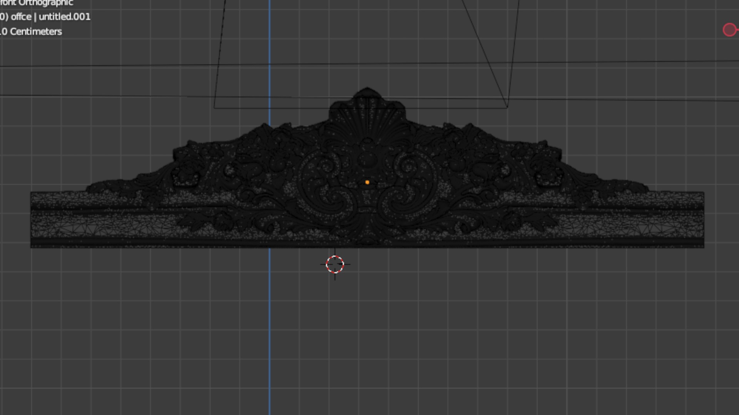Image resolution: width=739 pixels, height=415 pixels.
Task: Click the 3D cursor below the ornament
Action: 335,264
